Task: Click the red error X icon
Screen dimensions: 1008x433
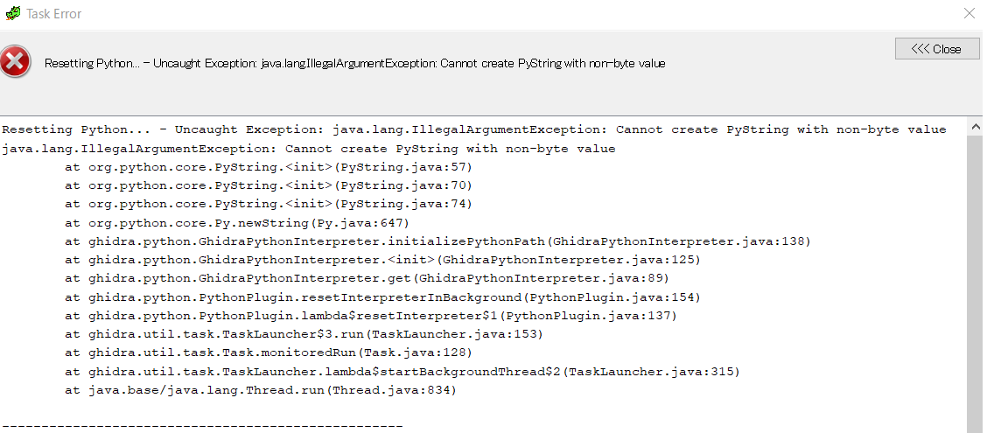Action: click(x=15, y=62)
